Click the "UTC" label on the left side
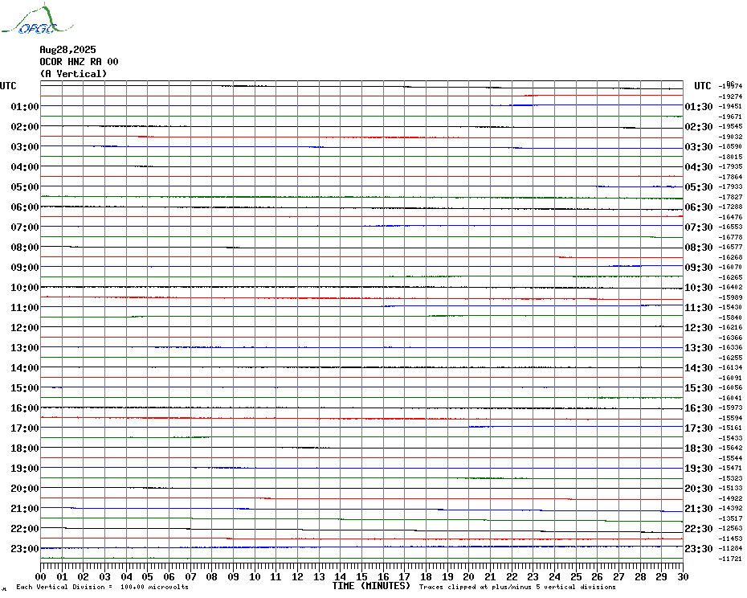Viewport: 747px width, 598px height. tap(8, 86)
